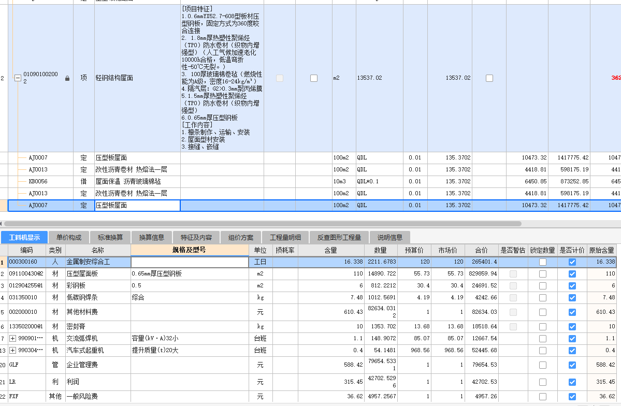Image resolution: width=621 pixels, height=406 pixels.
Task: Click the horizontal scrollbar under the upper table
Action: (263, 224)
